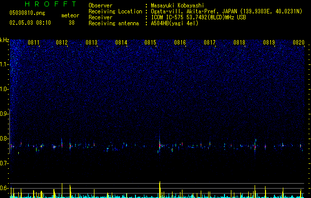Screen dimensions: 311x198
Task: Click the HROFFT title text
Action: 50,4
